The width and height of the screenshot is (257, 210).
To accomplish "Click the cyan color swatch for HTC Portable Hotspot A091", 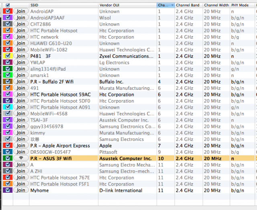I will click(x=8, y=107).
